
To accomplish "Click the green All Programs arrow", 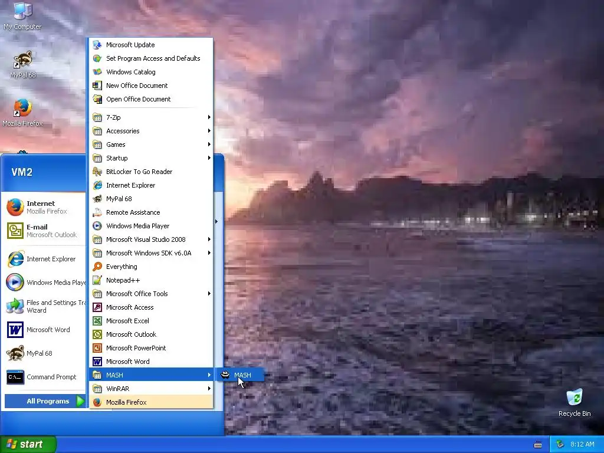I will [80, 401].
